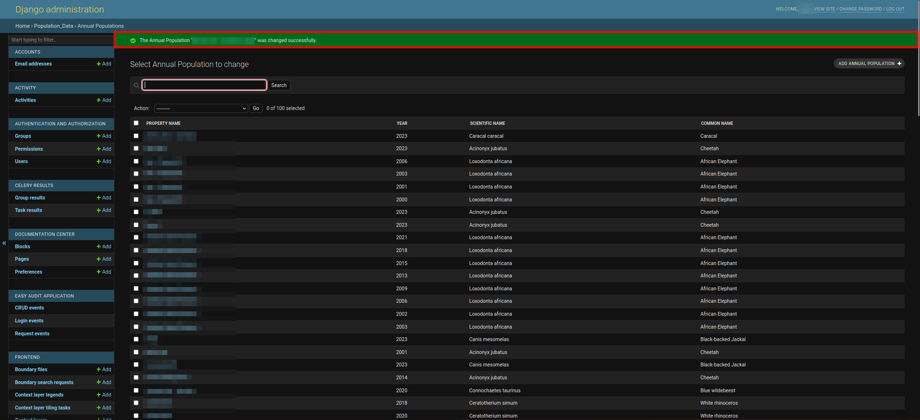The width and height of the screenshot is (920, 420).
Task: Sort by Property Name column header
Action: tap(163, 123)
